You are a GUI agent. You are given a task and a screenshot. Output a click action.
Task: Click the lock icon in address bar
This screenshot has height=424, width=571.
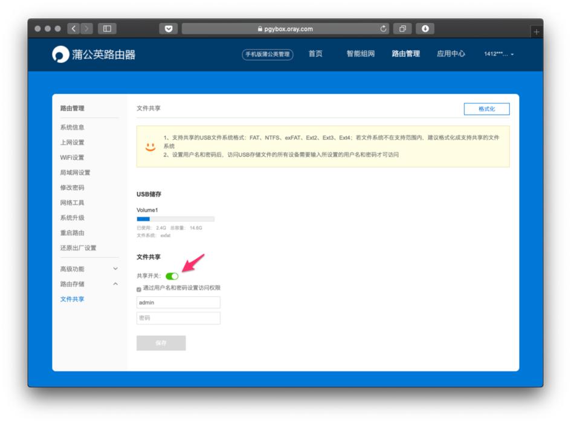(x=260, y=28)
